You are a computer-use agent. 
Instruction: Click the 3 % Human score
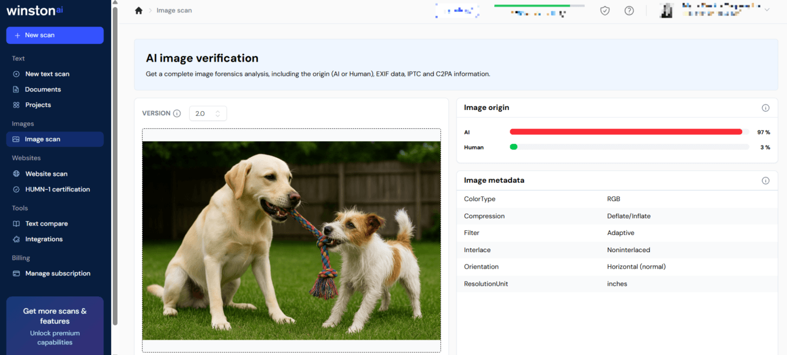pyautogui.click(x=765, y=147)
